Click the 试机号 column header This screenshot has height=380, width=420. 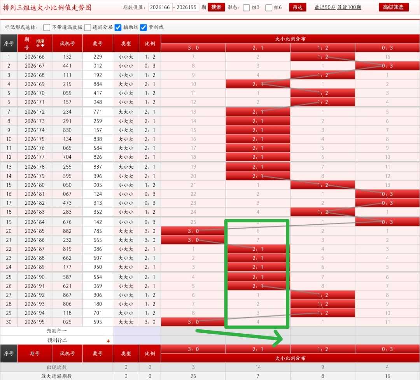tap(67, 44)
